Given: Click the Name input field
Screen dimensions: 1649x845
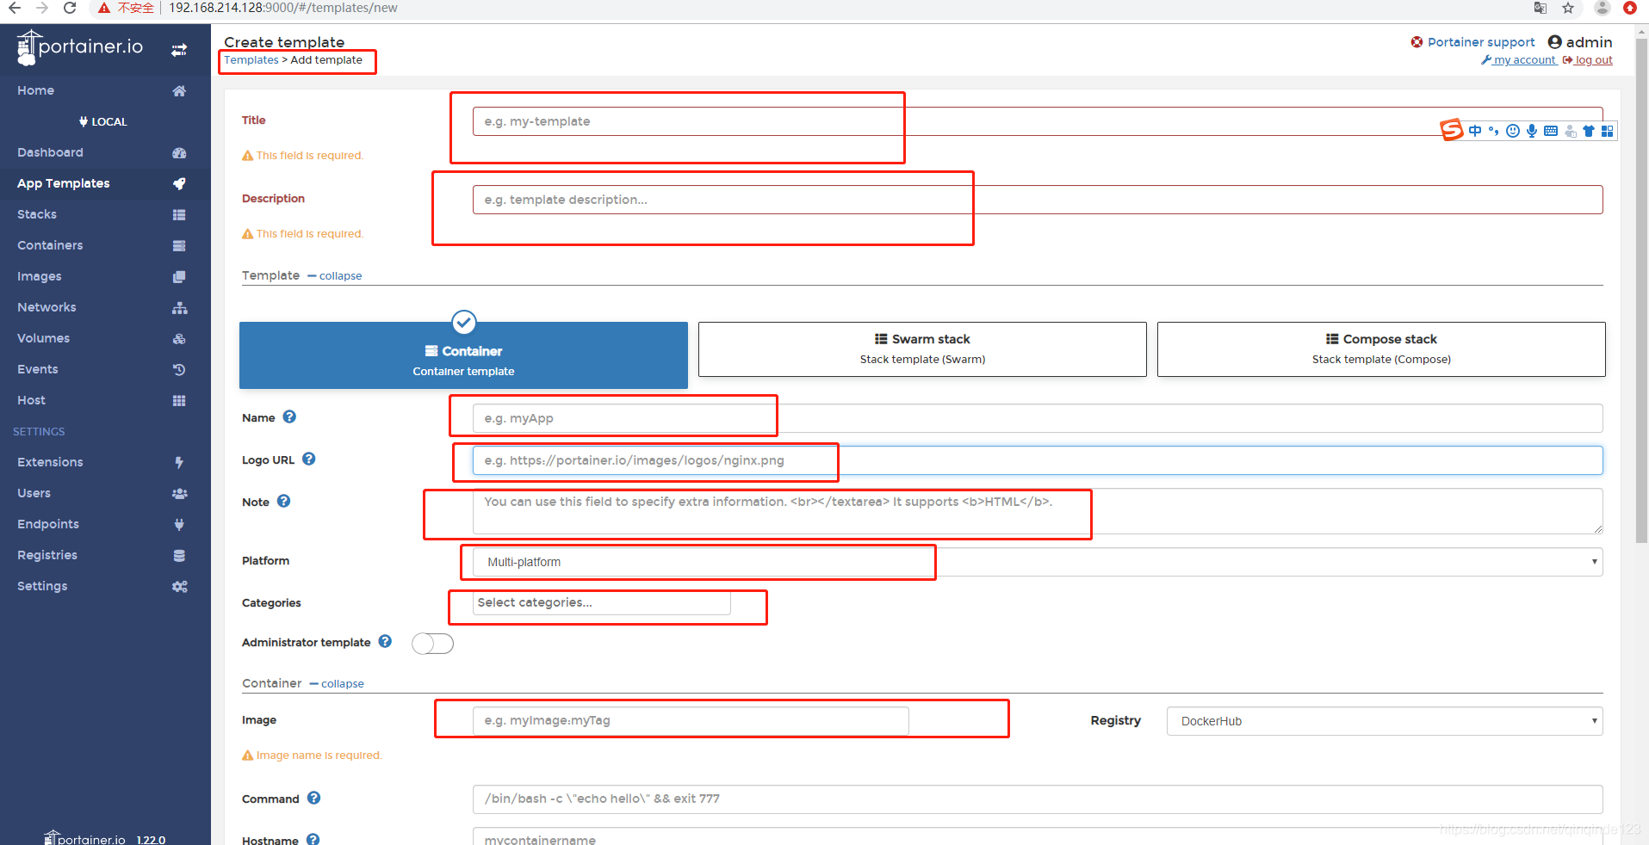Looking at the screenshot, I should pyautogui.click(x=1038, y=418).
